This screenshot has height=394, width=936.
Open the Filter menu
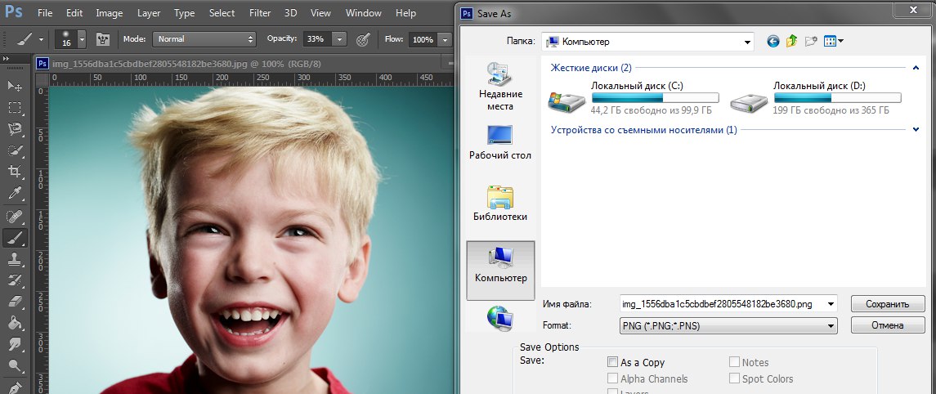point(260,12)
